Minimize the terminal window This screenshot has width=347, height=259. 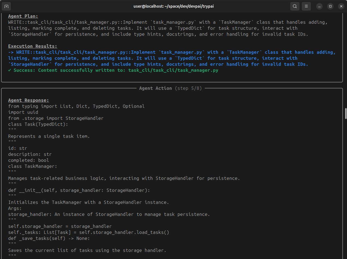point(319,6)
